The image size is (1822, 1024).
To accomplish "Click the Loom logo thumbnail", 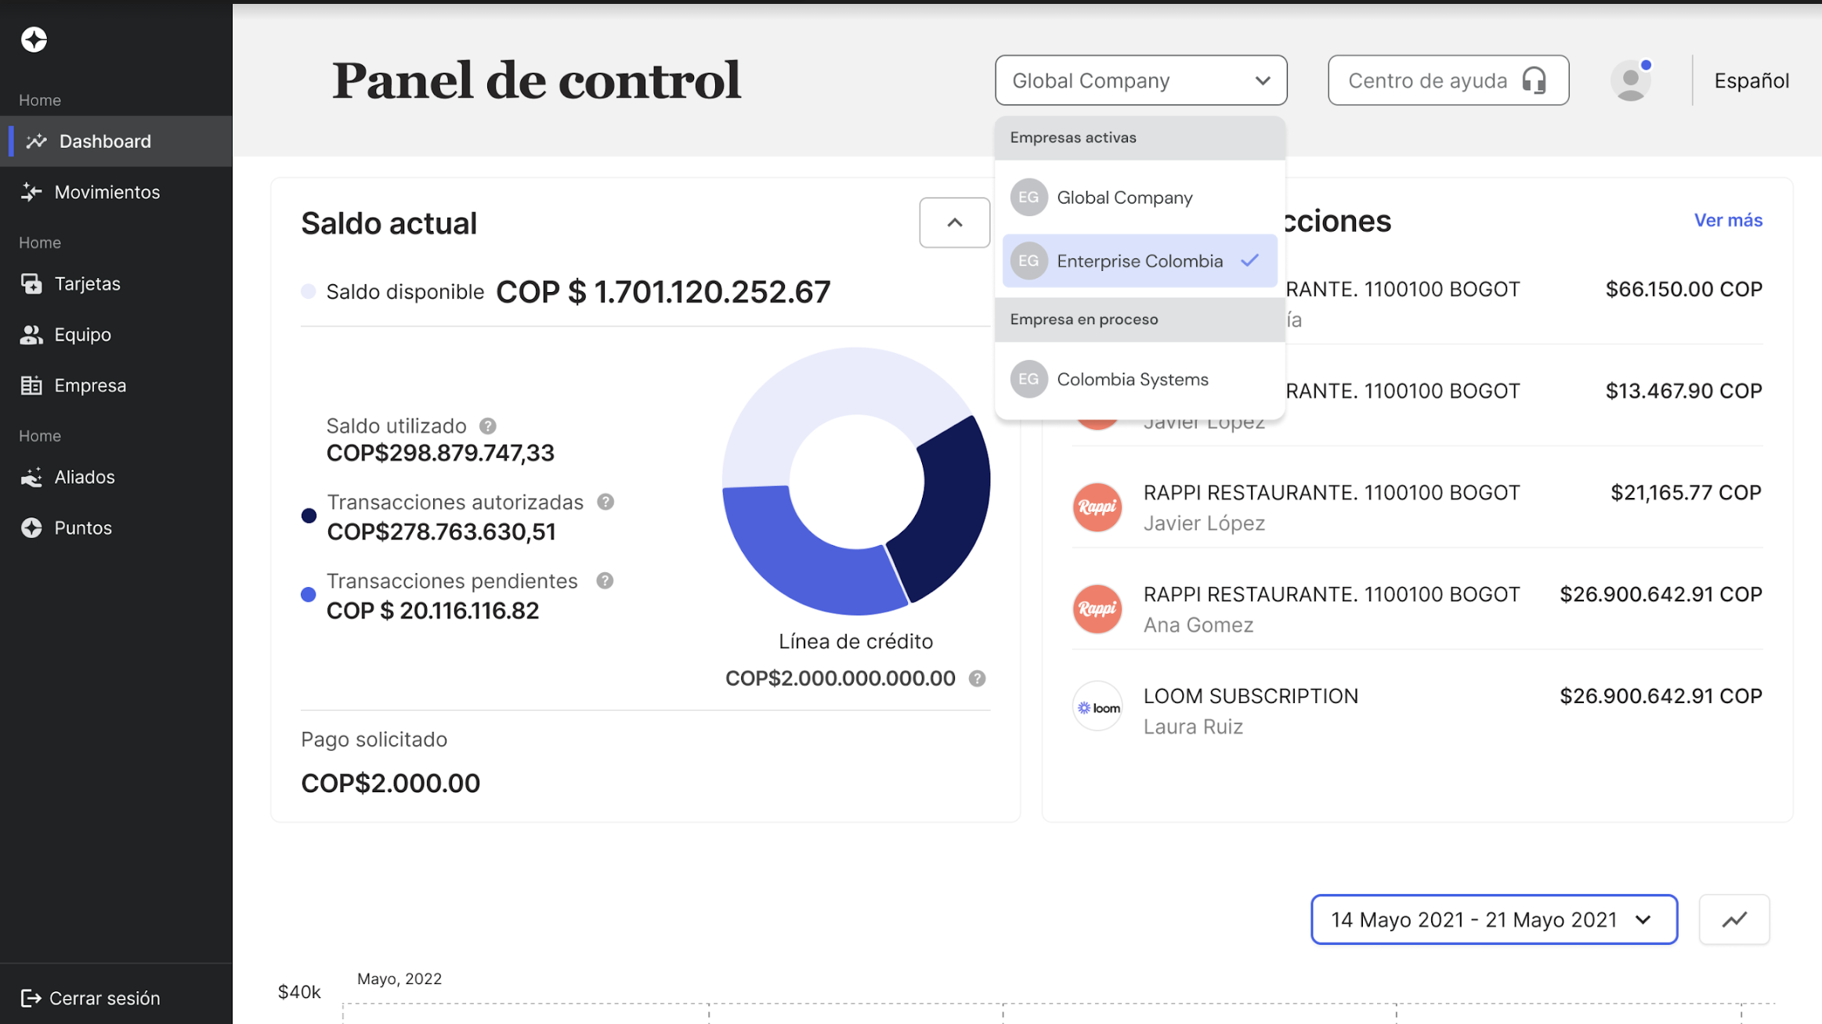I will coord(1097,707).
